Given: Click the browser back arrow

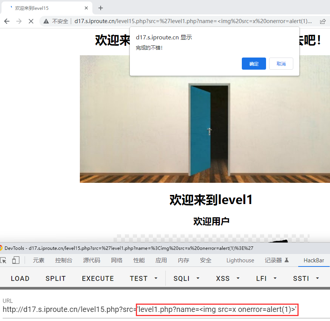Looking at the screenshot, I should (7, 21).
